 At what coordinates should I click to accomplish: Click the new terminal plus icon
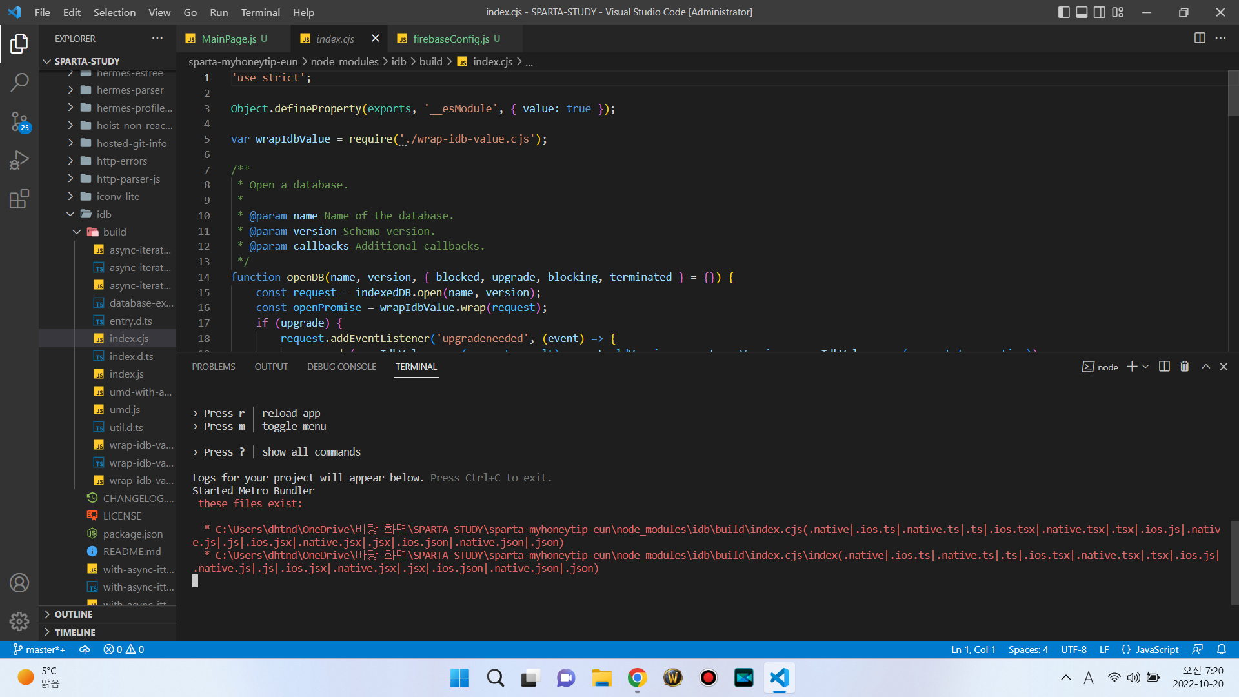pos(1132,367)
